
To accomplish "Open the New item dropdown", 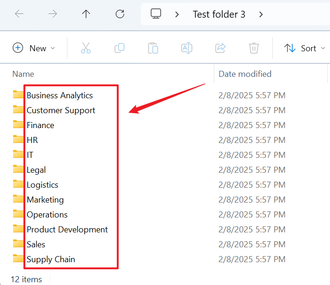I will pos(34,48).
